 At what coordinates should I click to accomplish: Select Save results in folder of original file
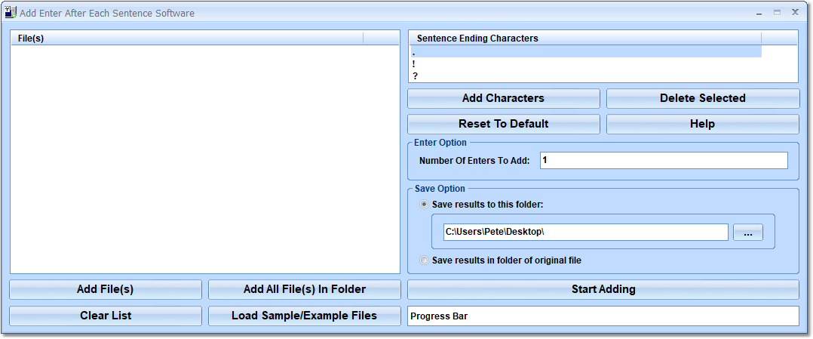click(425, 260)
